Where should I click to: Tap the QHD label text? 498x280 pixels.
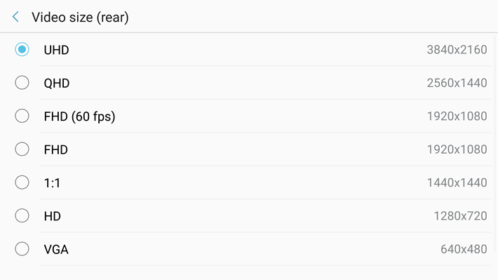(57, 84)
